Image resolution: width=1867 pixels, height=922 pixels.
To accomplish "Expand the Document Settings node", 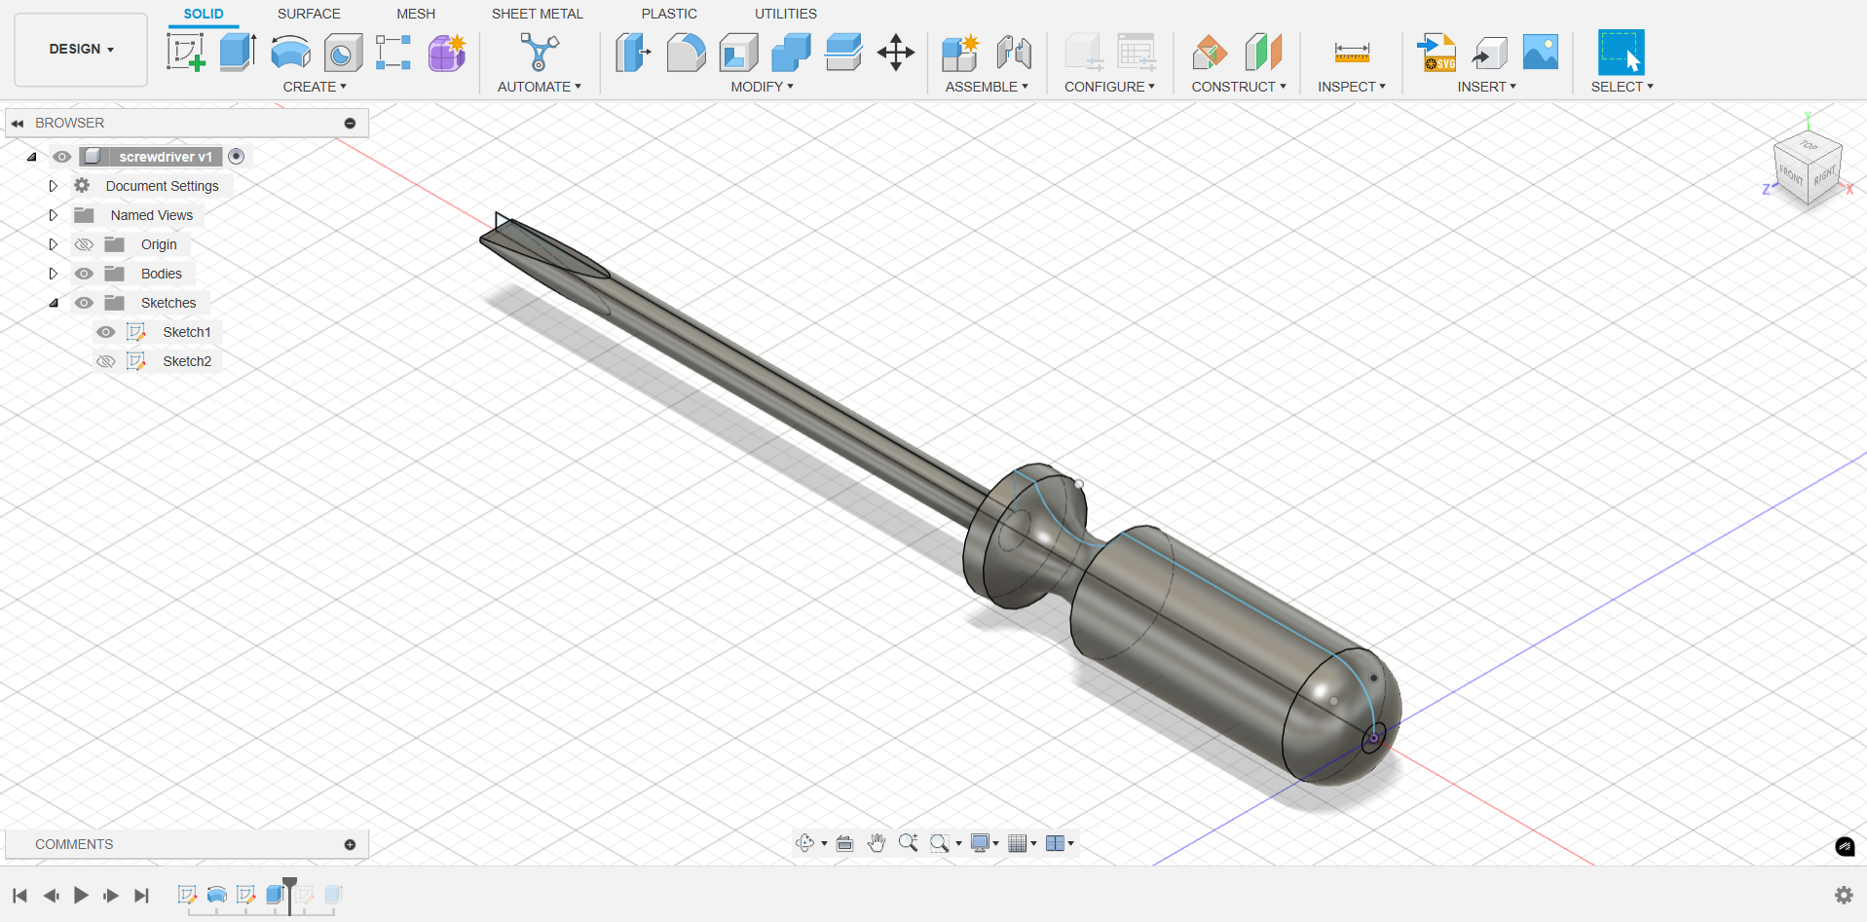I will (x=54, y=186).
